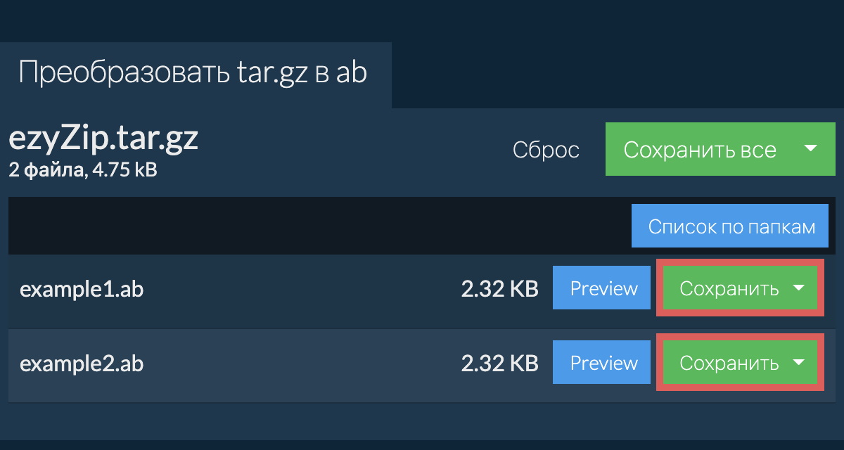Click the 2.32 KB size of example1.ab
Screen dimensions: 844x450
(x=499, y=289)
